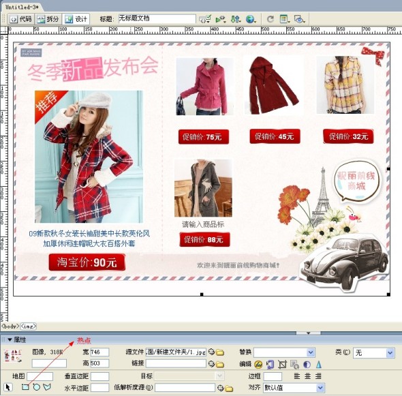
Task: Click the panel collapse arrow above 属性
Action: click(309, 333)
